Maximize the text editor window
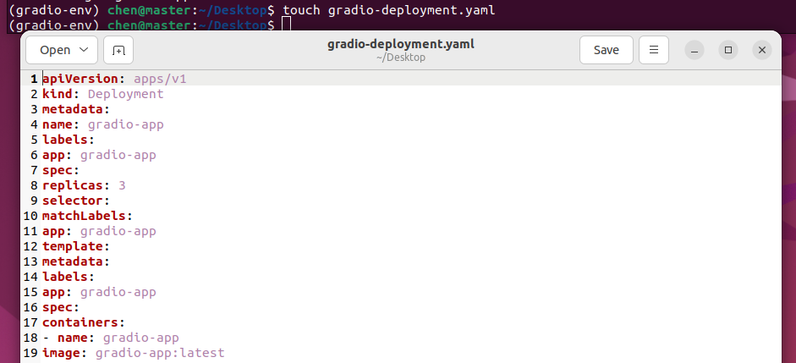 [x=728, y=50]
